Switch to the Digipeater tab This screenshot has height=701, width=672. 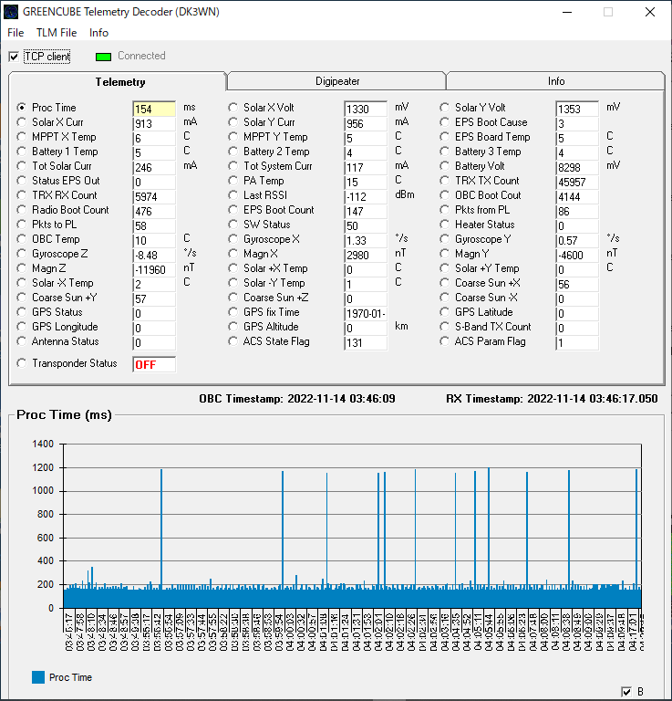point(337,81)
